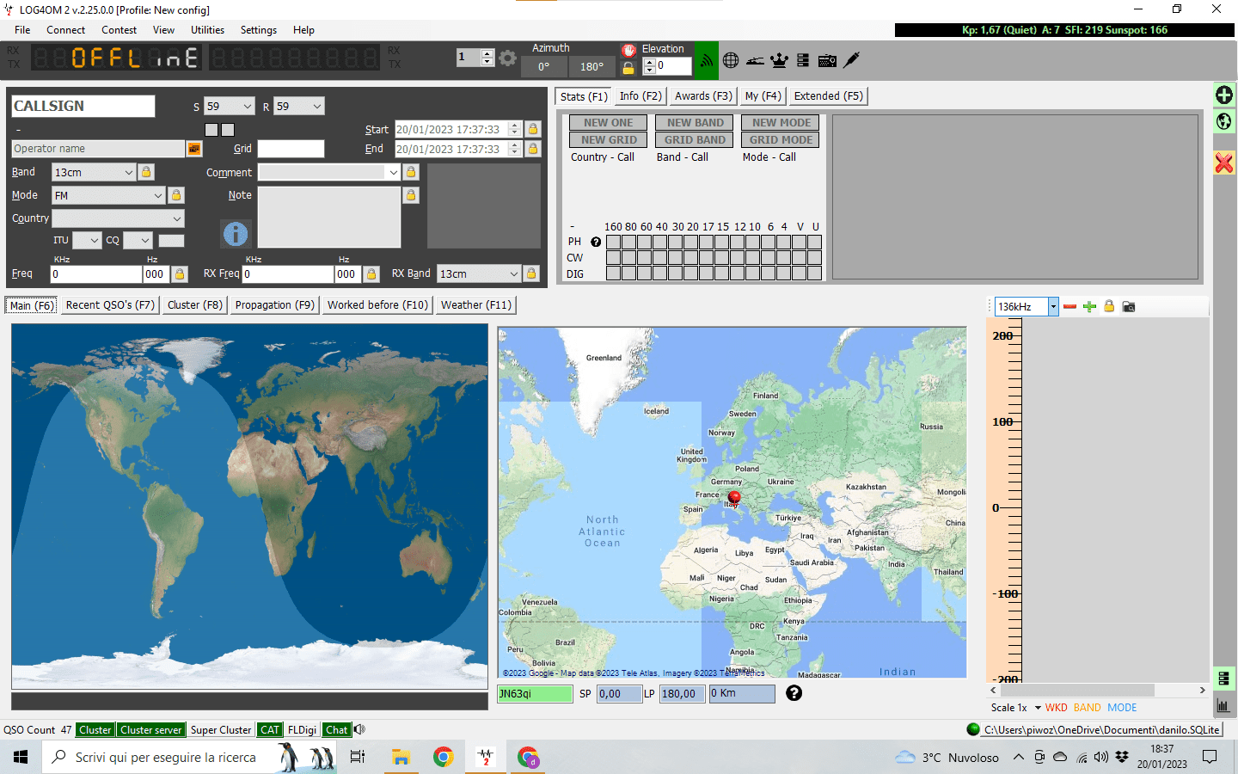This screenshot has height=774, width=1238.
Task: Click the Scale 1x dropdown arrow
Action: [1038, 708]
